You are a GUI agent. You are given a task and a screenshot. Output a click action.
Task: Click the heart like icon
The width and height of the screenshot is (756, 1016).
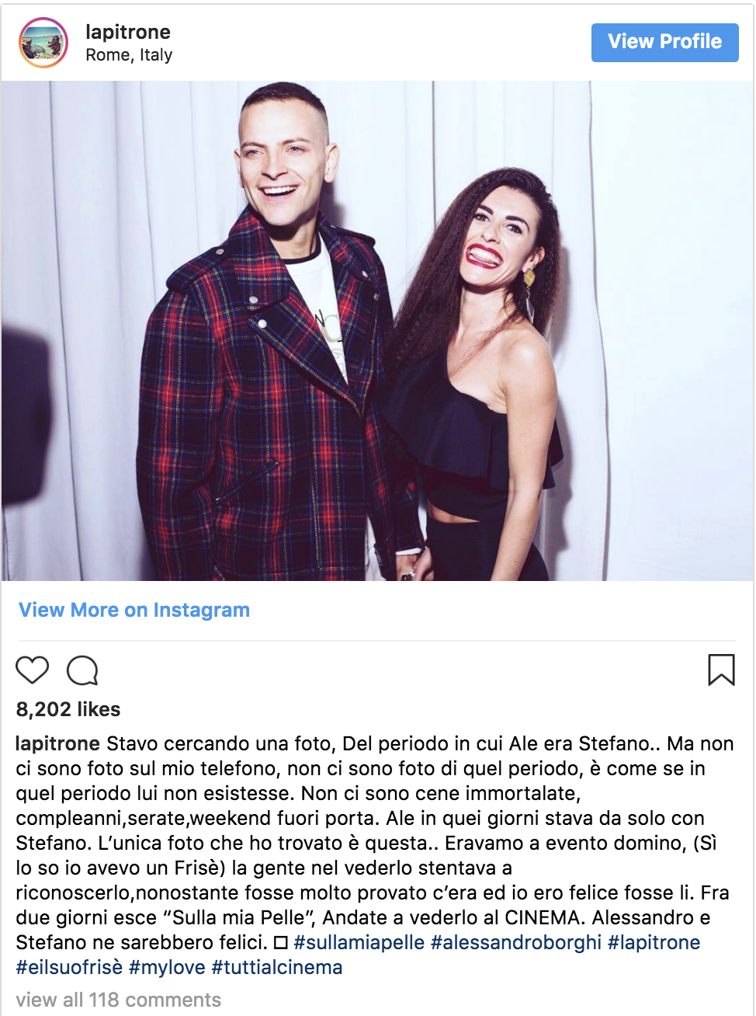point(32,670)
